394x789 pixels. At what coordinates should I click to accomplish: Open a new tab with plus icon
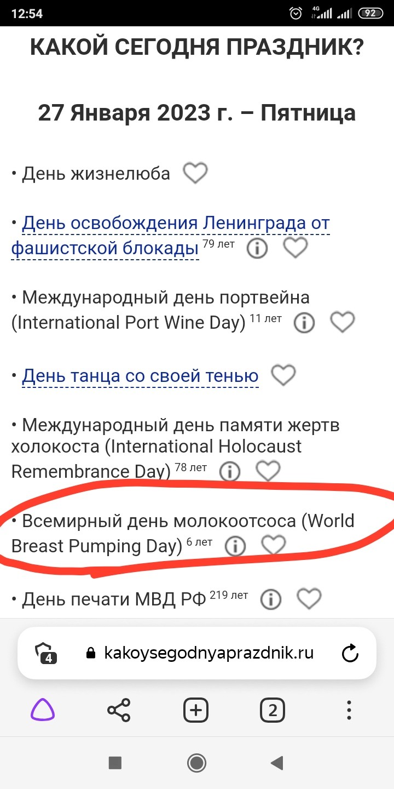(195, 711)
